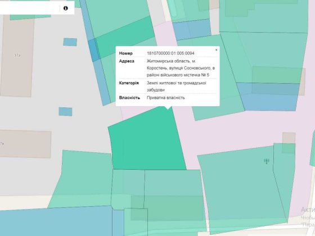The width and height of the screenshot is (315, 236).
Task: Click the ownership value Приватна власність
Action: point(166,98)
